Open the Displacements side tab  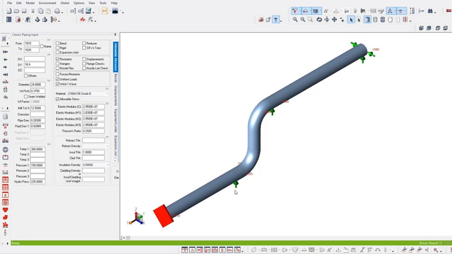click(116, 95)
